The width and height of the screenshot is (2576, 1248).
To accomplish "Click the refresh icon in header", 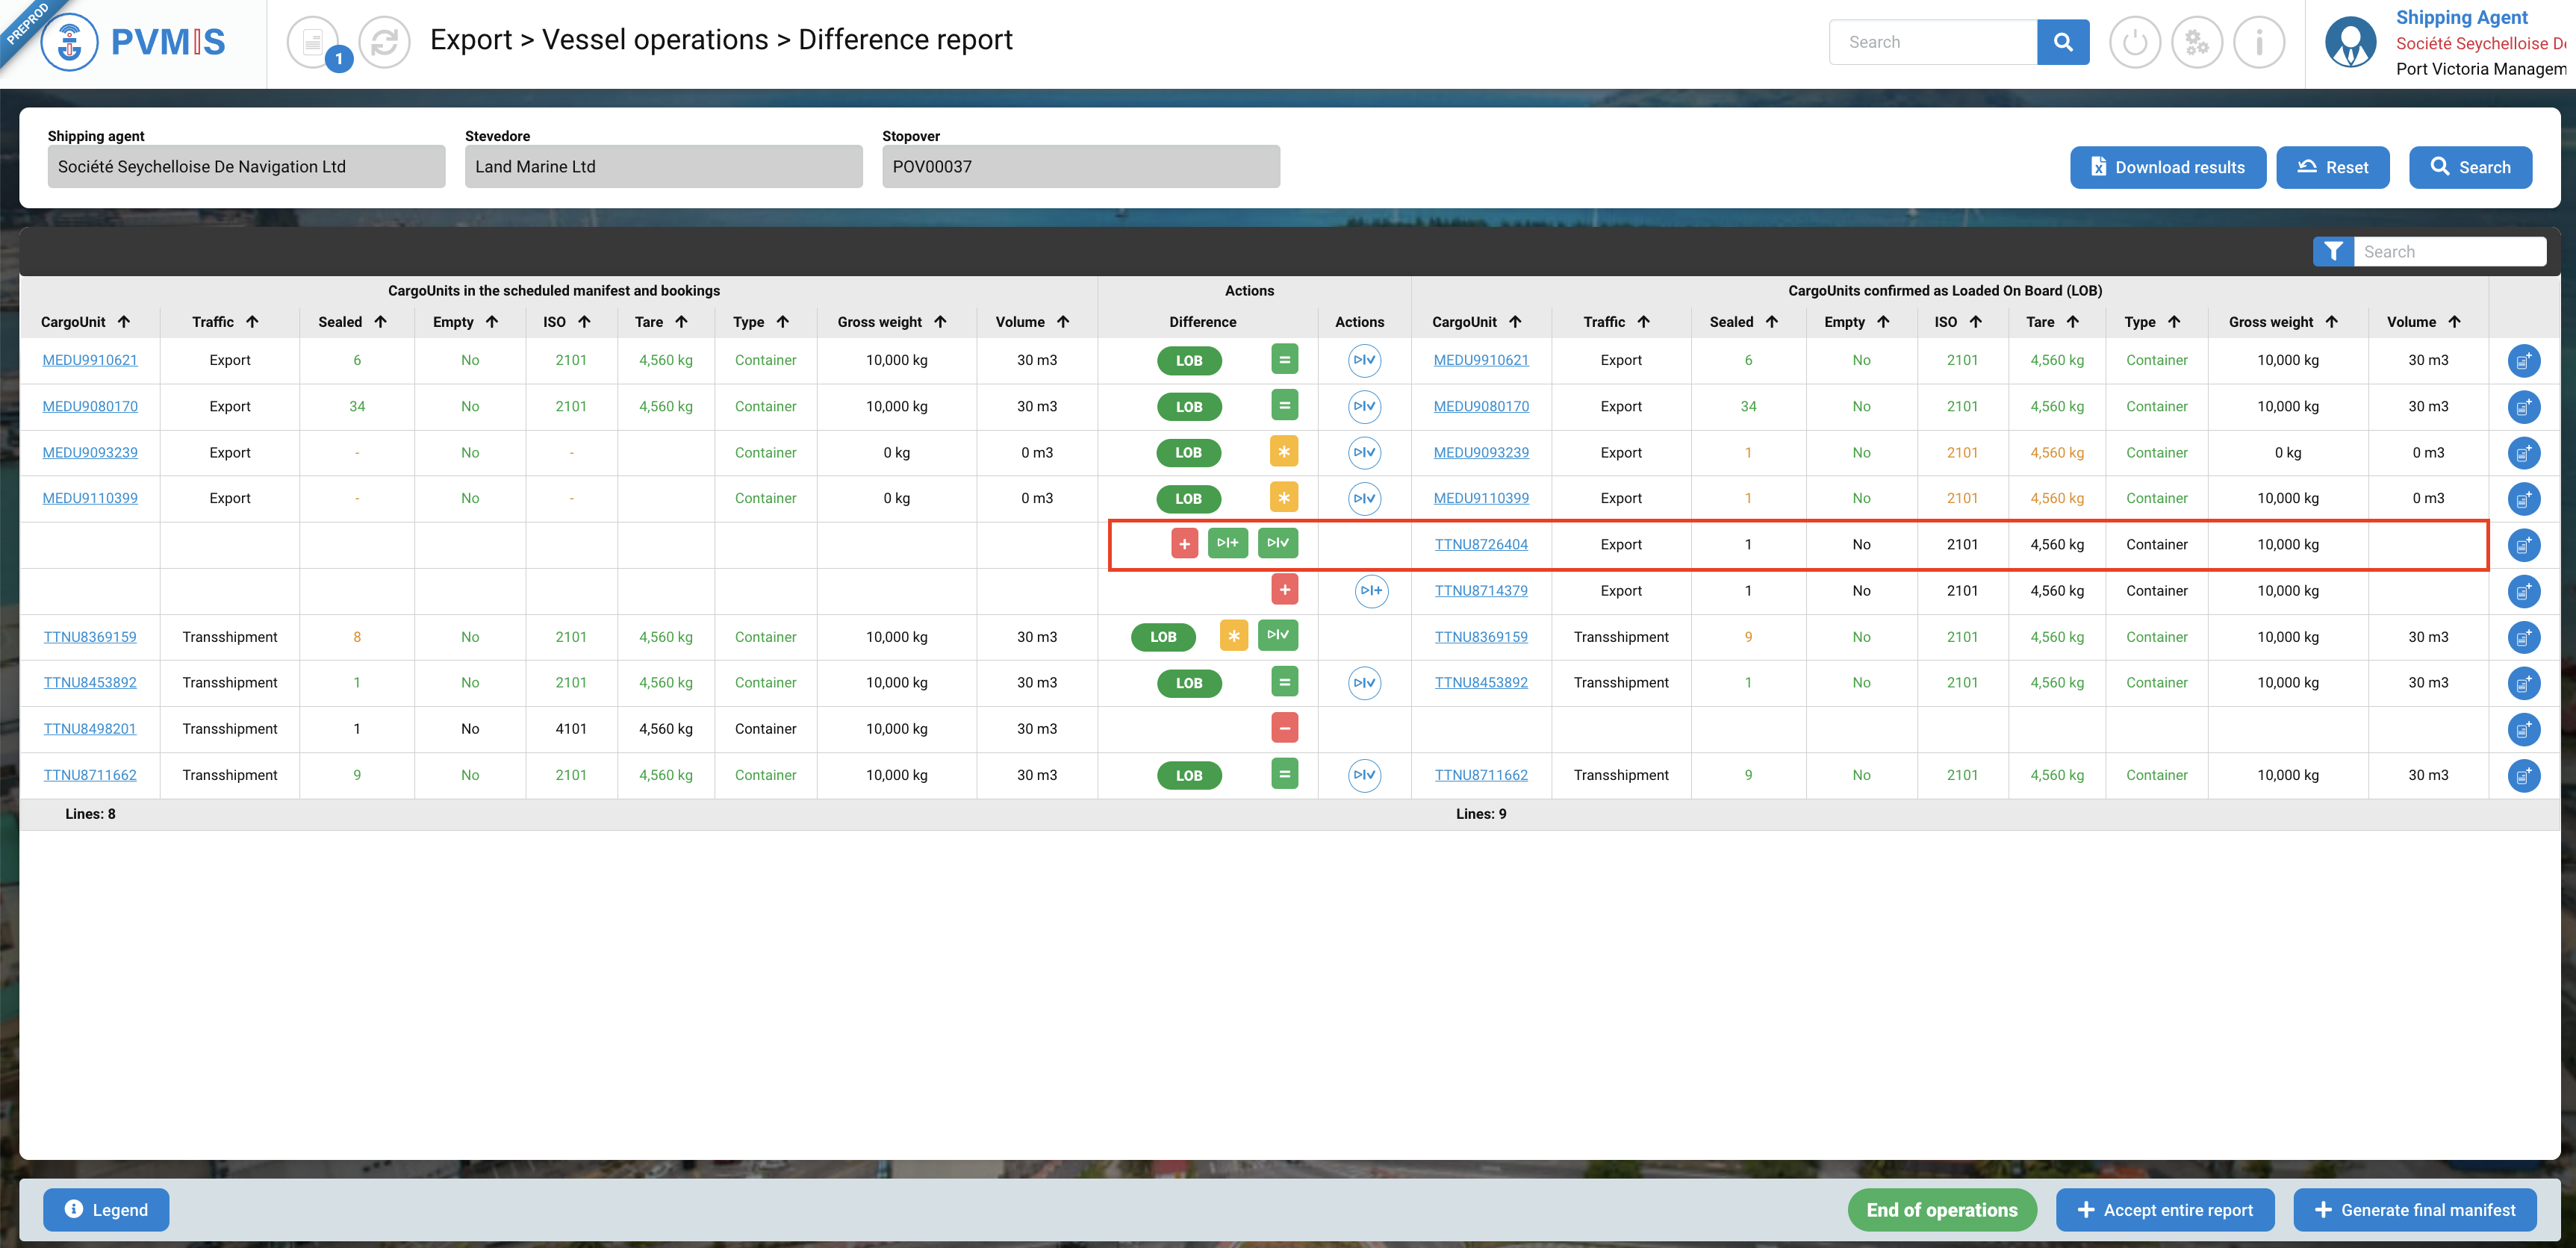I will (384, 42).
